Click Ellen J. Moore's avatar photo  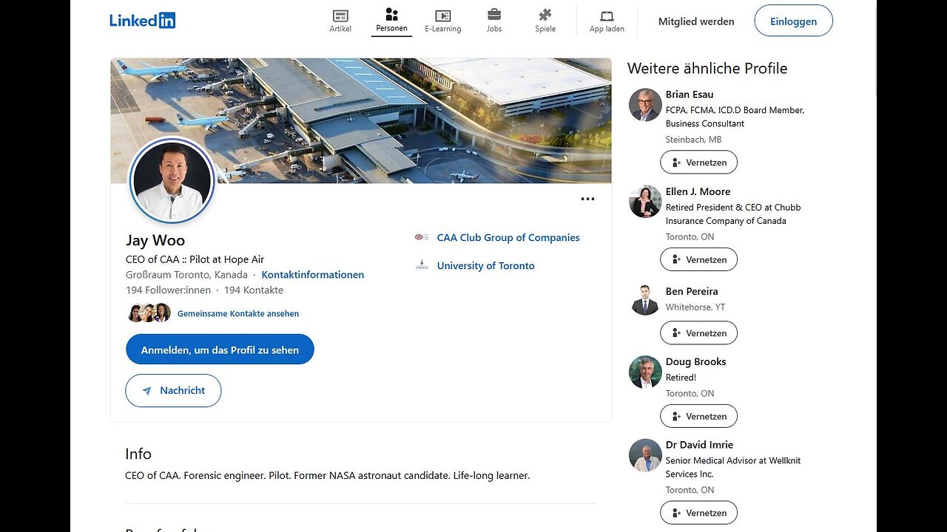click(x=645, y=202)
